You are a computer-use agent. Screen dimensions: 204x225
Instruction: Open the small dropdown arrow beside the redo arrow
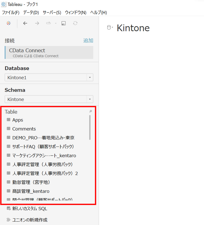click(56, 23)
